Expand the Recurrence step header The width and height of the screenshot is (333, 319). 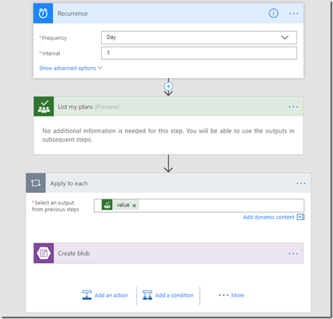pyautogui.click(x=168, y=14)
